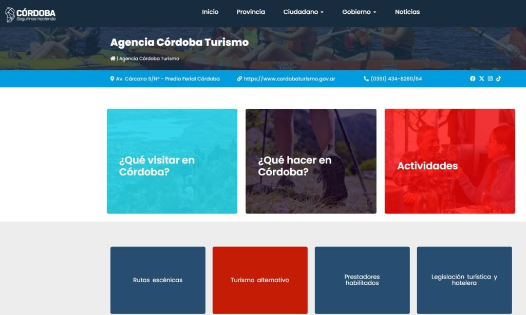Image resolution: width=526 pixels, height=315 pixels.
Task: Click the phone icon beside number
Action: pyautogui.click(x=366, y=79)
